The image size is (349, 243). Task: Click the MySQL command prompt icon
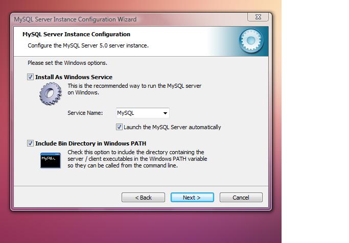click(50, 160)
